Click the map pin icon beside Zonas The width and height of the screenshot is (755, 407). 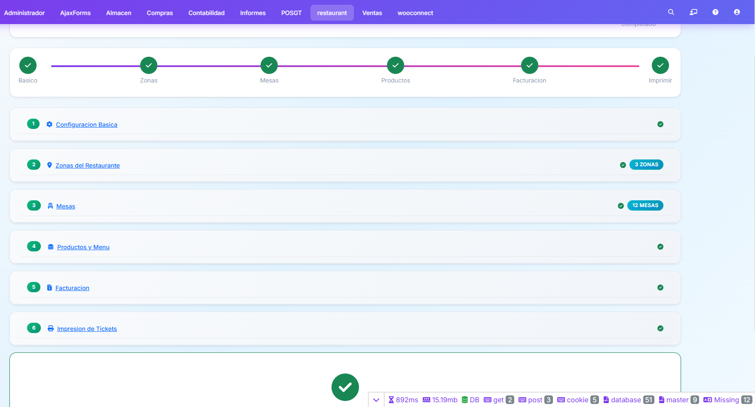point(49,165)
